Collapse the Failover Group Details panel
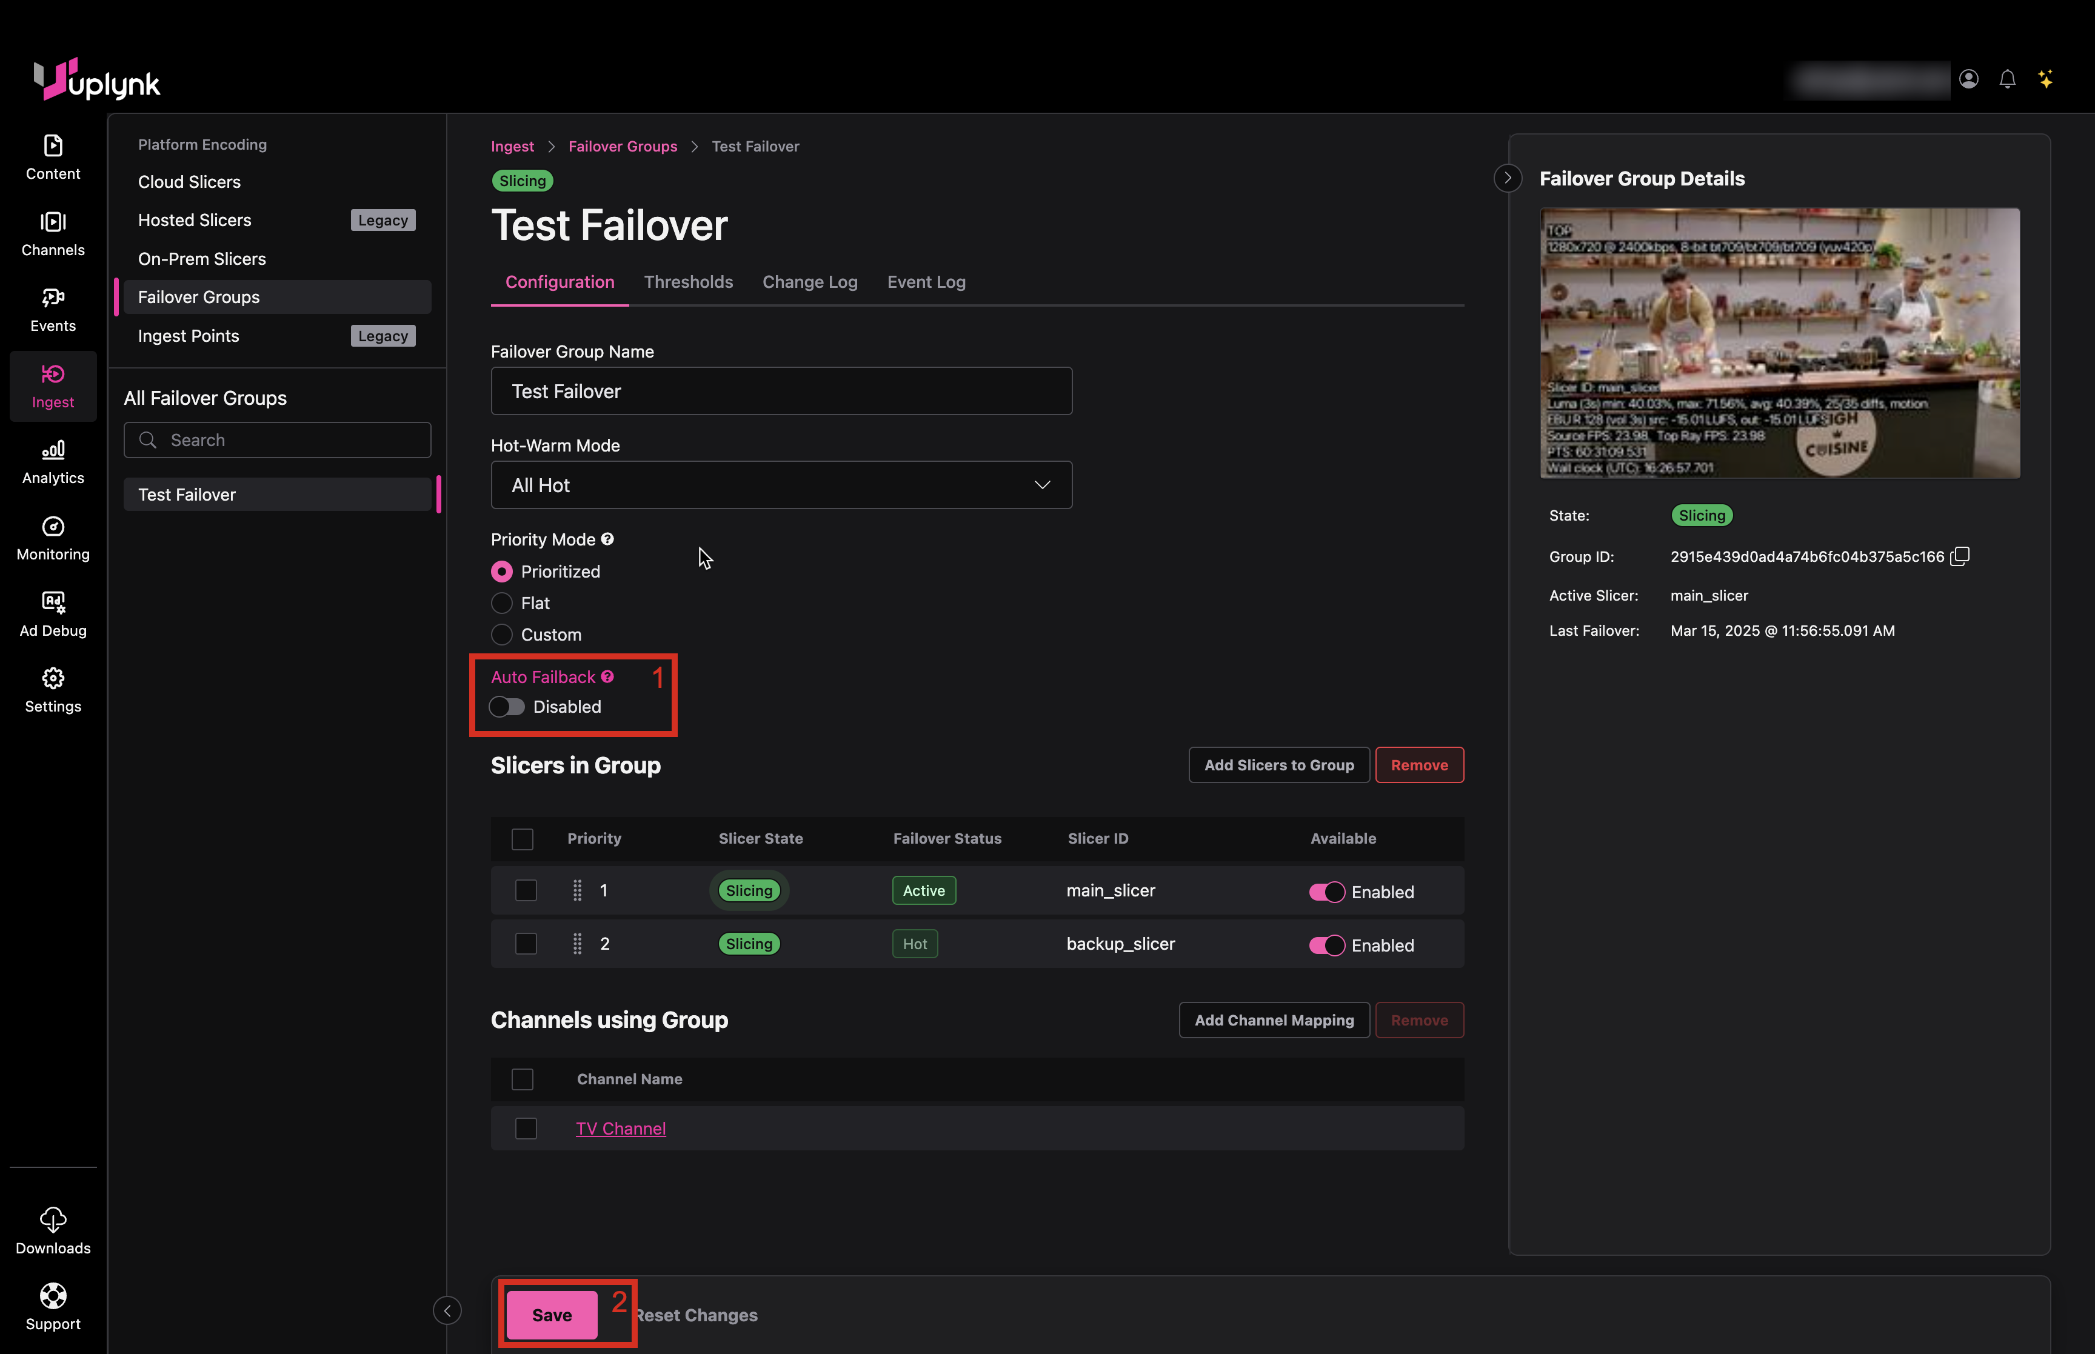The height and width of the screenshot is (1354, 2095). [x=1508, y=178]
